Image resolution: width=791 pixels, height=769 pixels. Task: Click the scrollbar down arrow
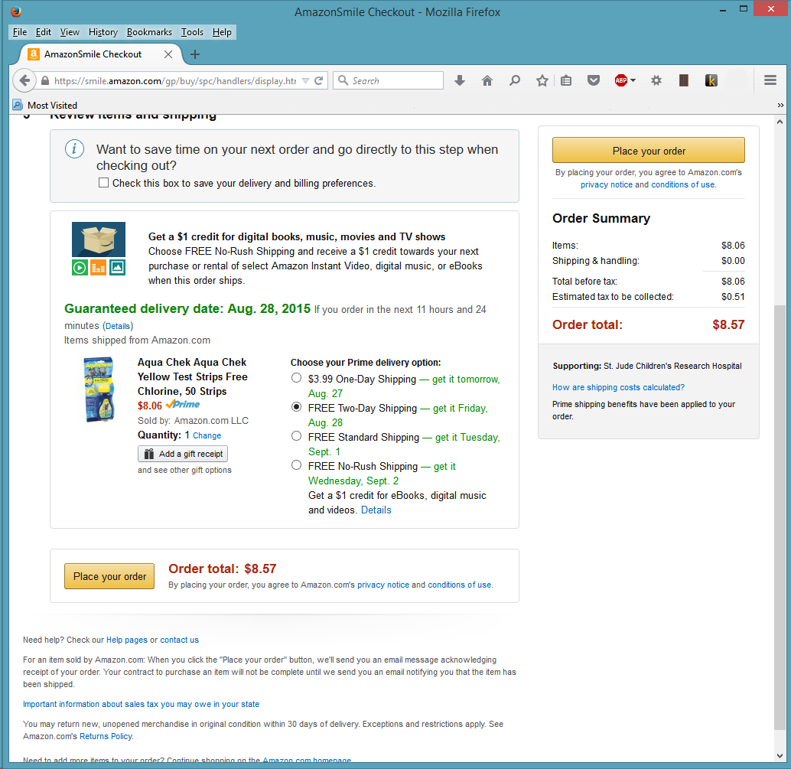[780, 755]
